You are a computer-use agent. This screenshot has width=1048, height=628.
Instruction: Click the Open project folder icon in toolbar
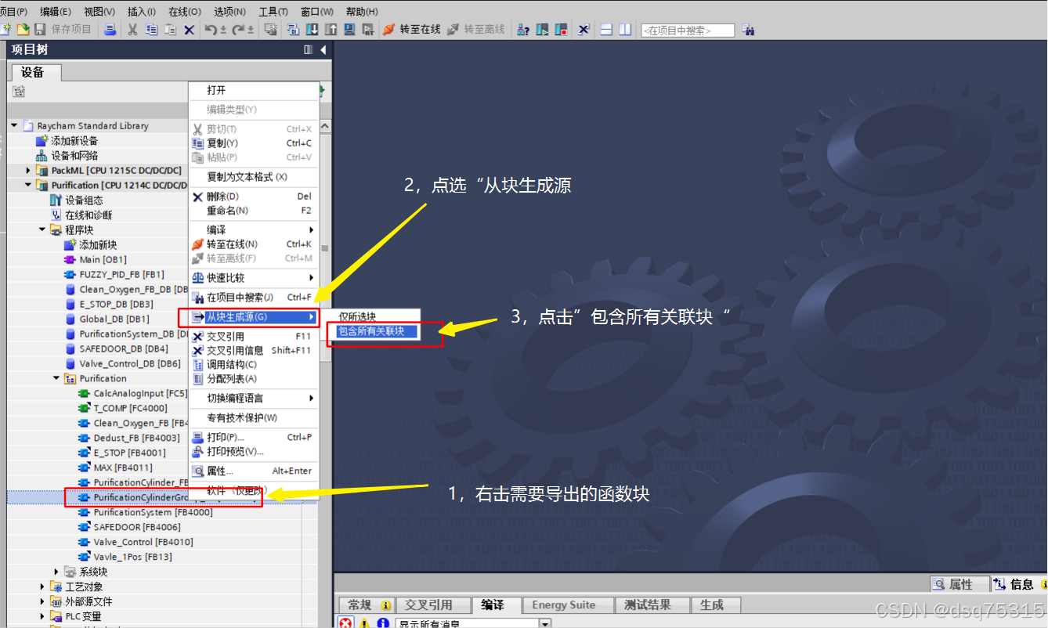pos(23,30)
